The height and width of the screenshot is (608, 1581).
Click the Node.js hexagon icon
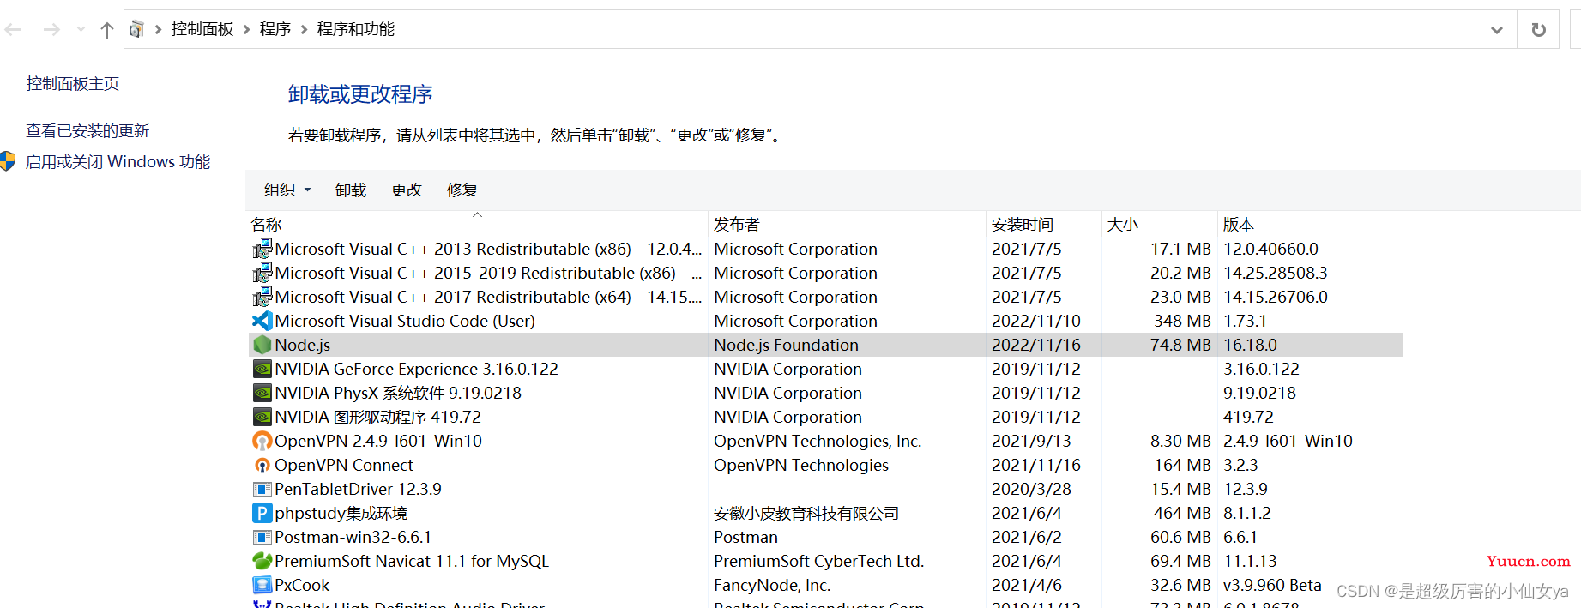point(262,345)
